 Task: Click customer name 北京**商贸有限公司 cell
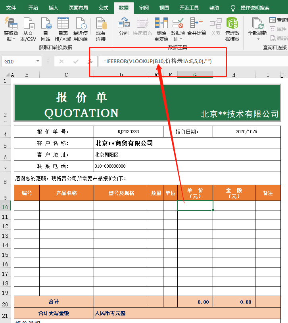tap(187, 143)
